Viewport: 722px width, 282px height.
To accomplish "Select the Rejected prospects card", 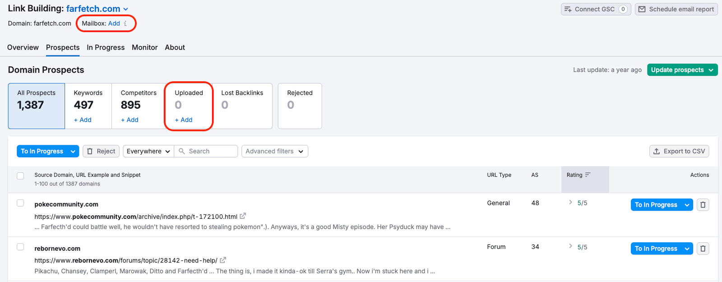I will coord(300,106).
